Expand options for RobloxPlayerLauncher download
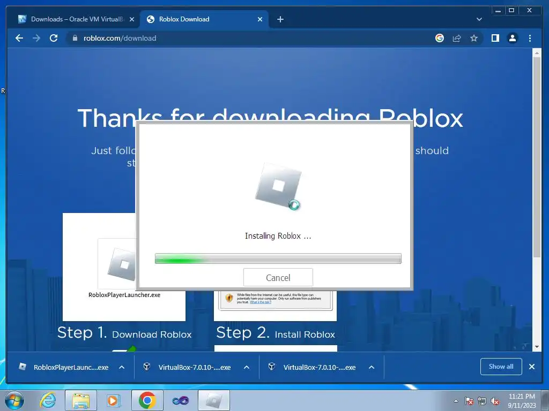This screenshot has width=549, height=411. [122, 367]
